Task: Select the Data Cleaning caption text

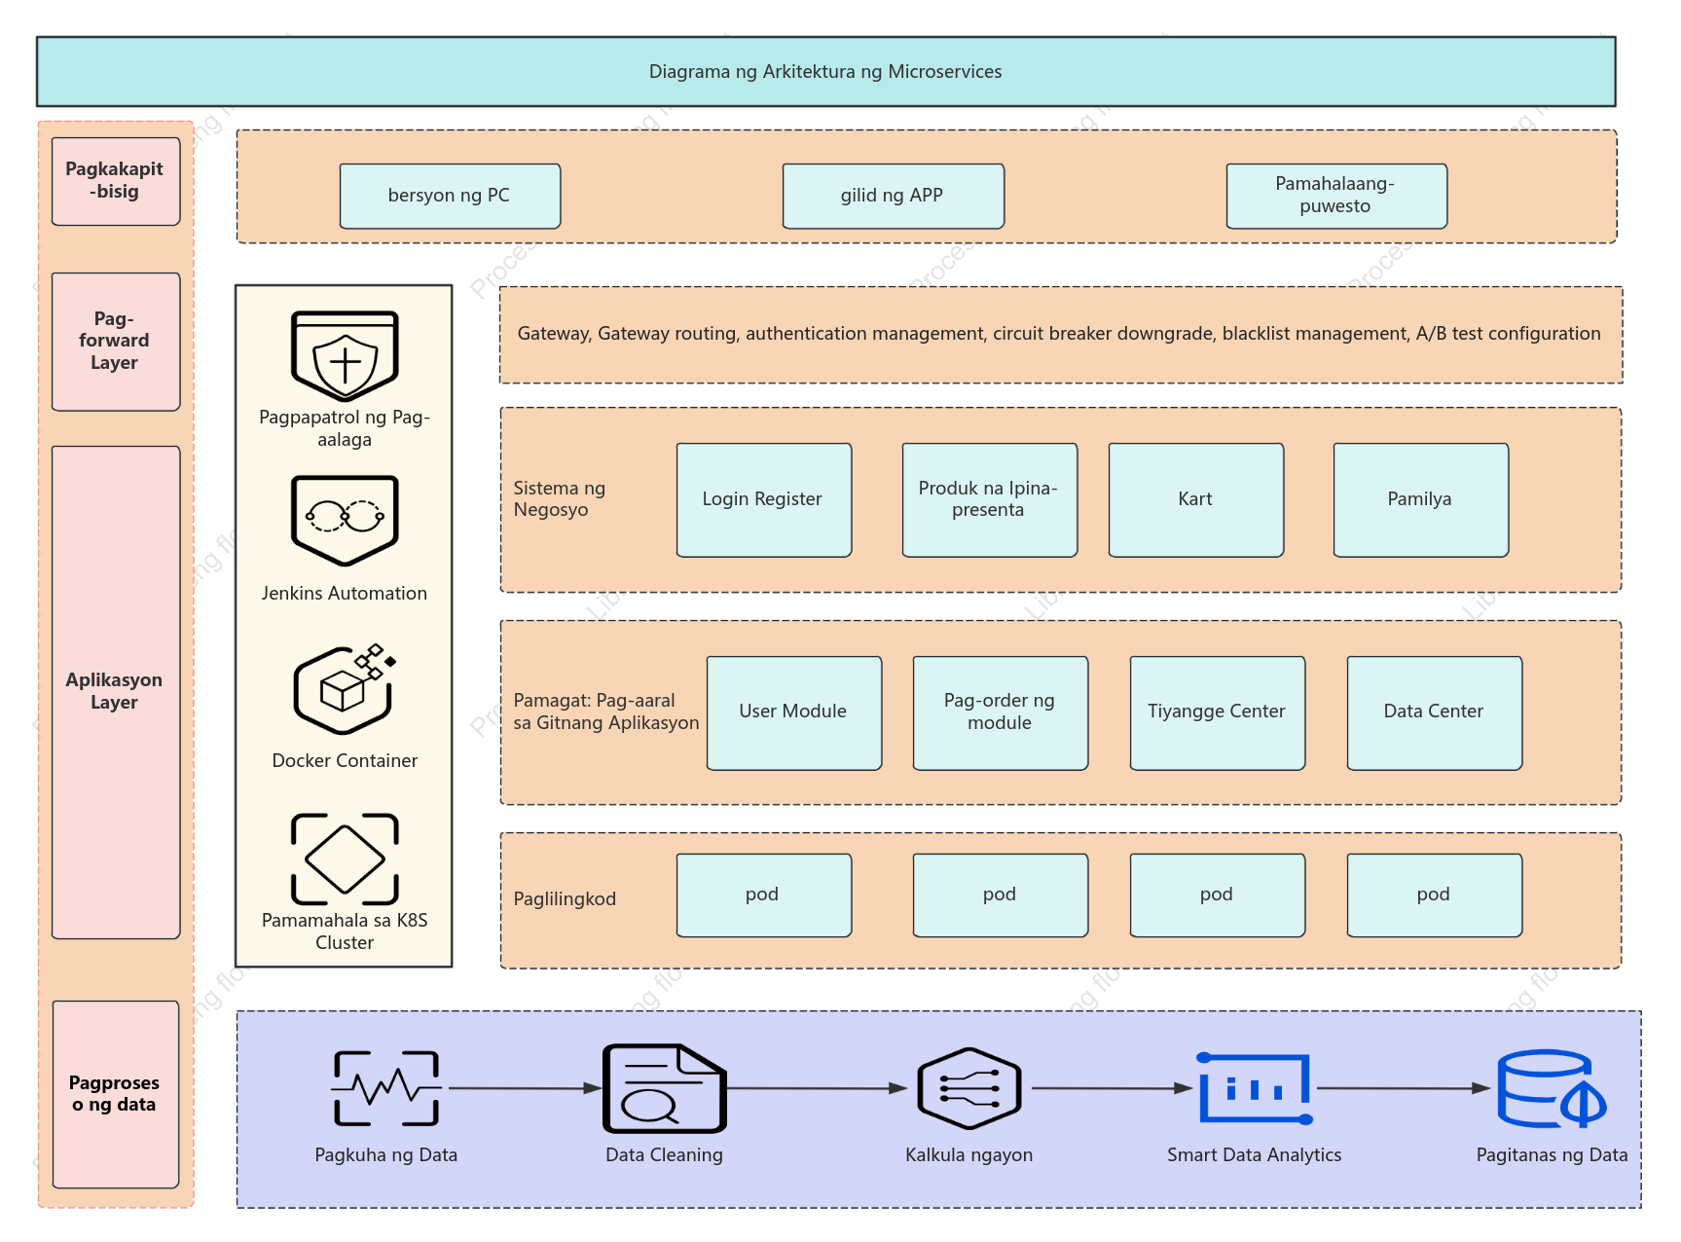Action: click(665, 1155)
